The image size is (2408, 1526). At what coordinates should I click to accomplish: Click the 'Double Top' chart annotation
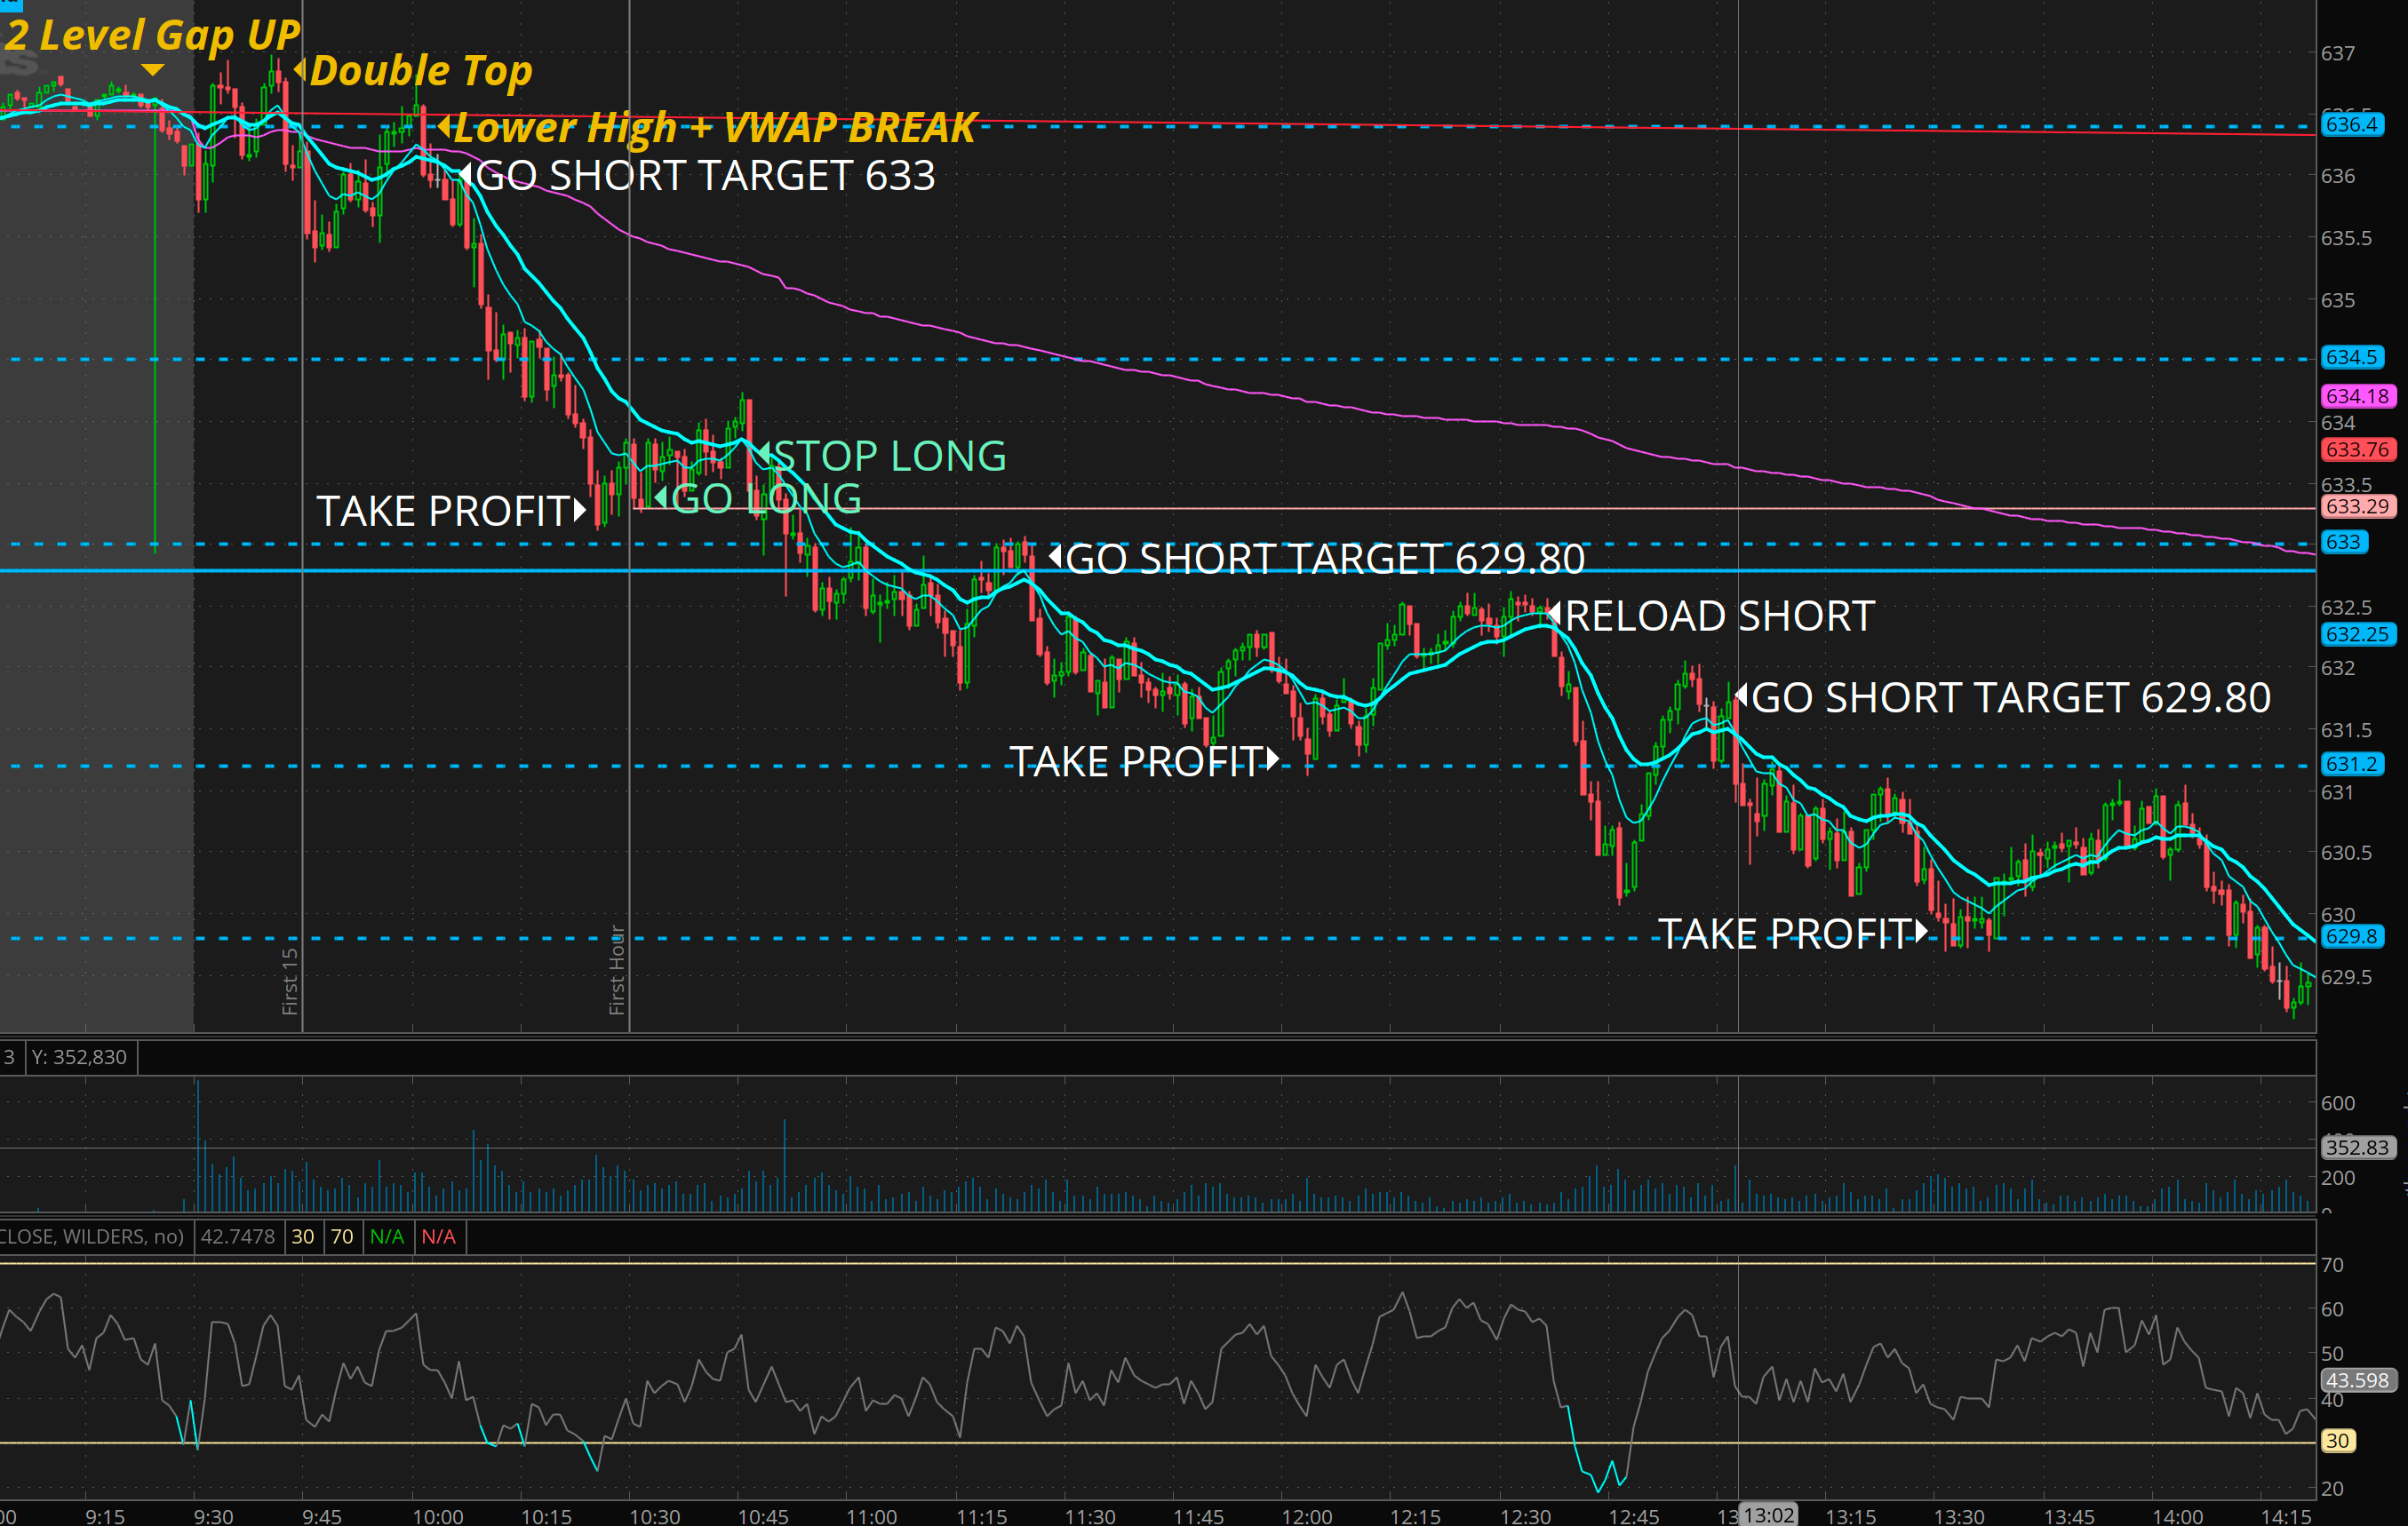[x=420, y=71]
